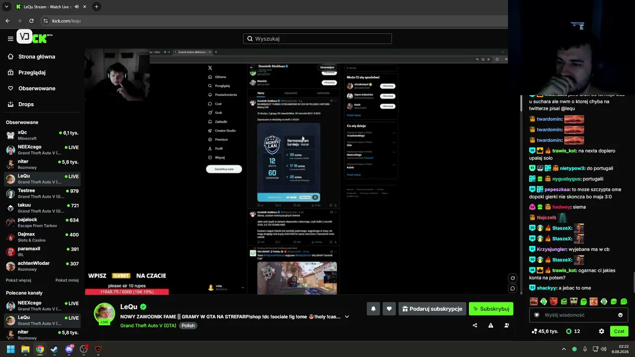Click Podaruj subskrypcje gift button

(432, 309)
